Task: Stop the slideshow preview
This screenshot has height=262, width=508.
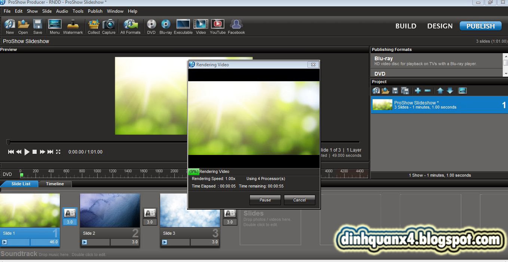Action: click(34, 152)
